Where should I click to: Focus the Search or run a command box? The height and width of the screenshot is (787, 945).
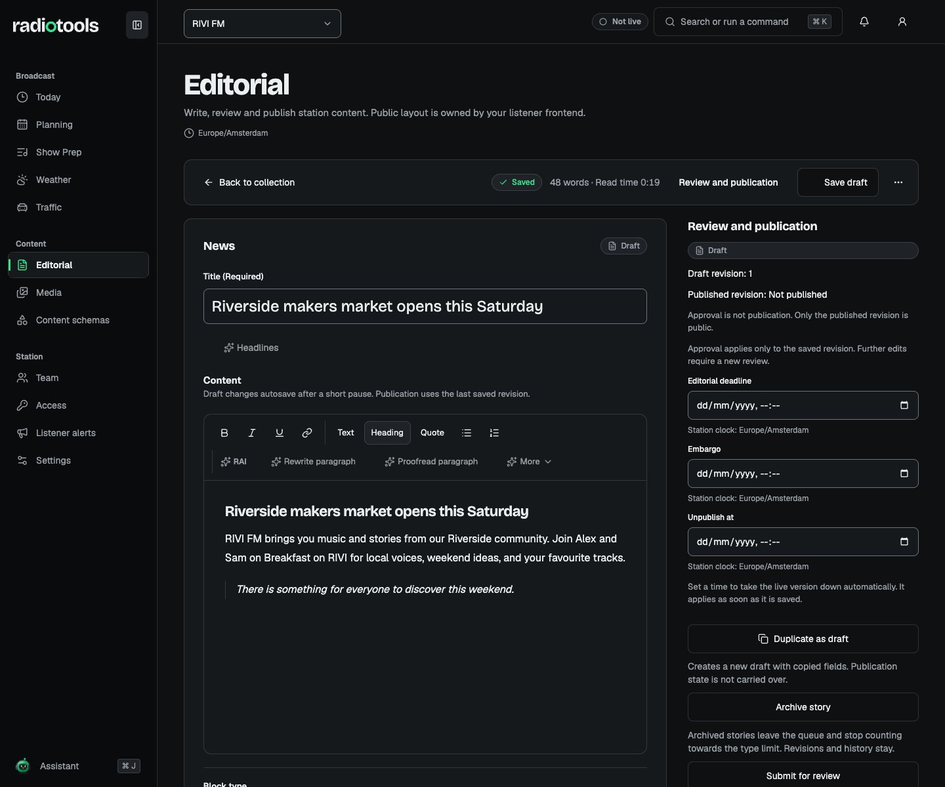748,22
